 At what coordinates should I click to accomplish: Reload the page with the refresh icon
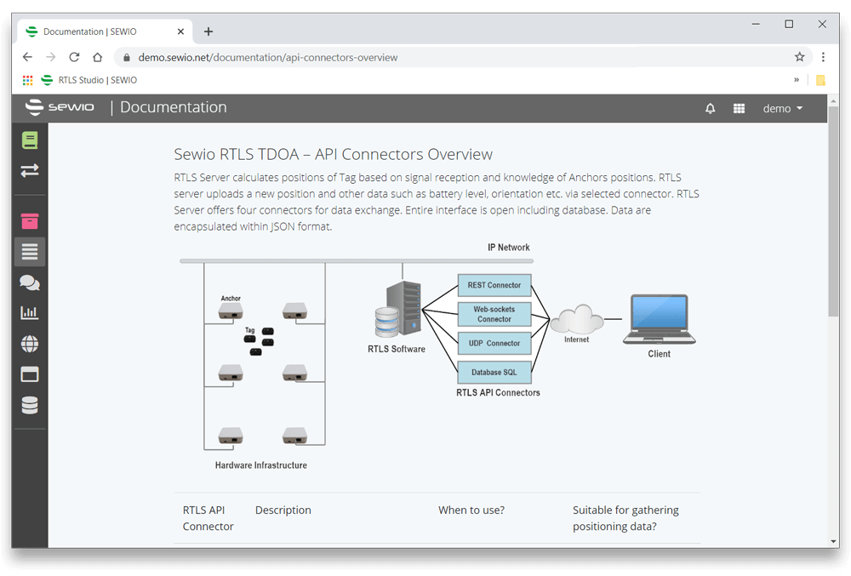pyautogui.click(x=74, y=56)
